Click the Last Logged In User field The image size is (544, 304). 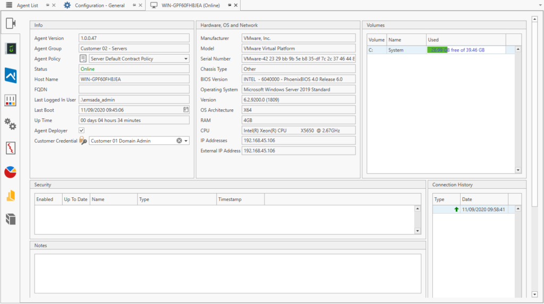click(134, 100)
